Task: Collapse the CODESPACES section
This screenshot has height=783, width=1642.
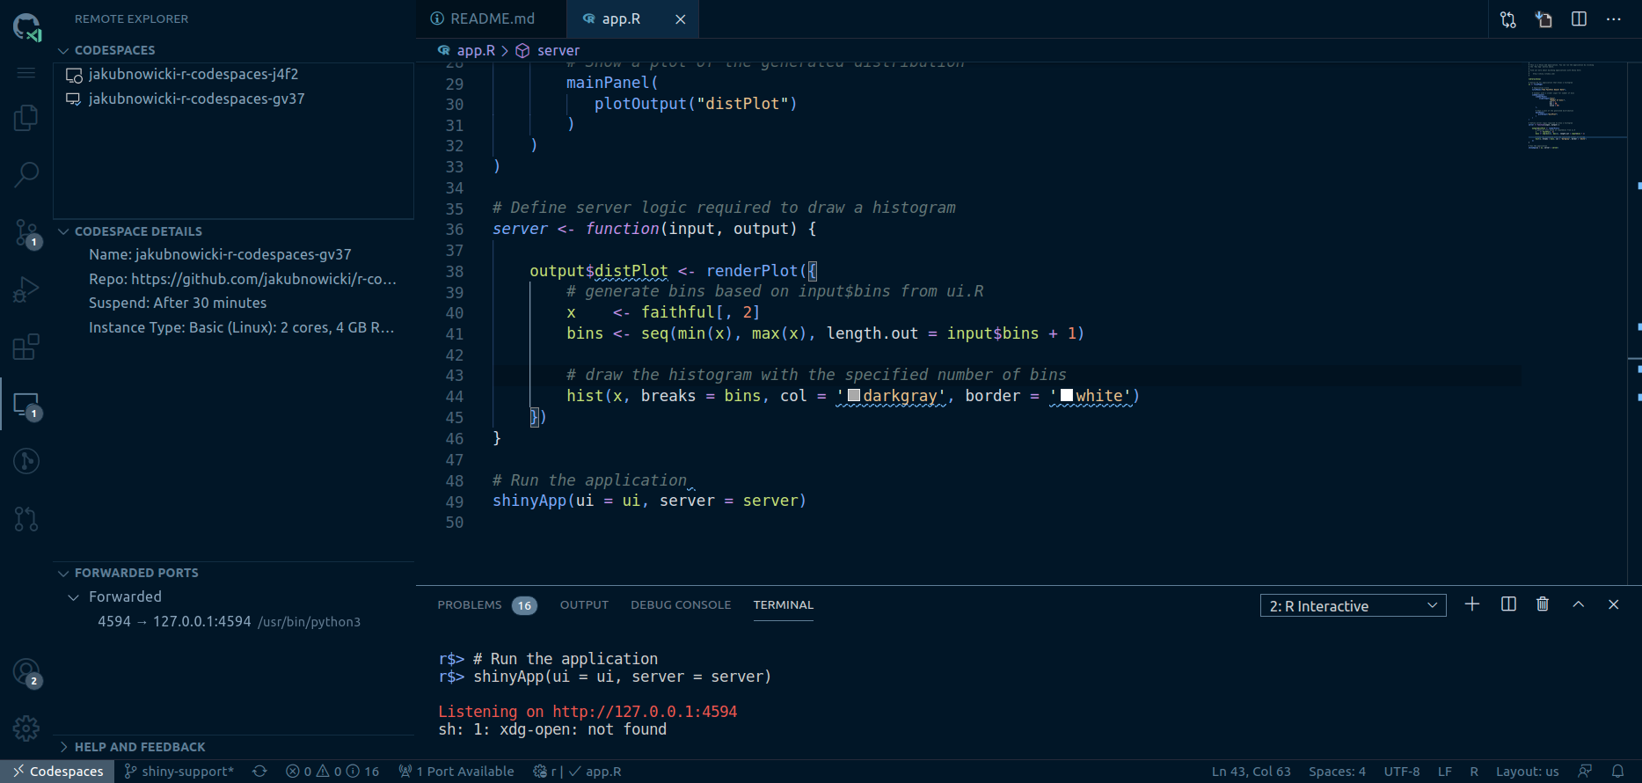Action: 63,51
